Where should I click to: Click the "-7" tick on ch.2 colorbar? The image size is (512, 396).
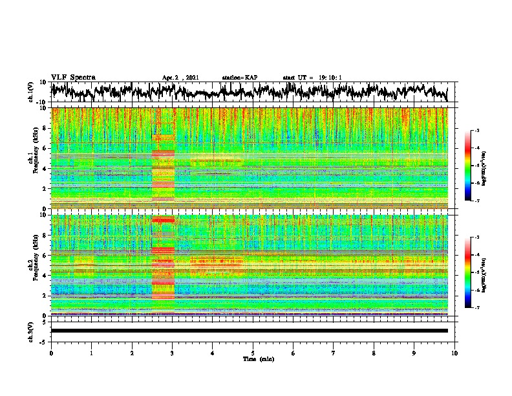pyautogui.click(x=477, y=307)
